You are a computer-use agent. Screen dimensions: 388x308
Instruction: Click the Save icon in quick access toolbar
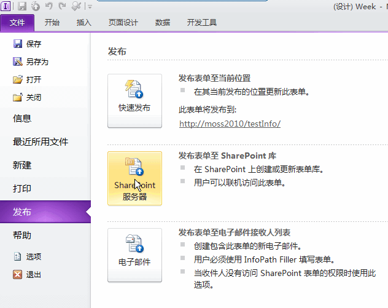23,7
